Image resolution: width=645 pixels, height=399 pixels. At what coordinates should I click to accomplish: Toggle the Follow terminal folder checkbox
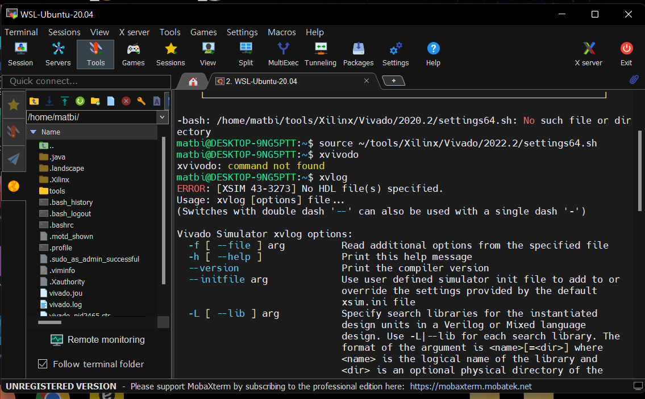point(43,364)
